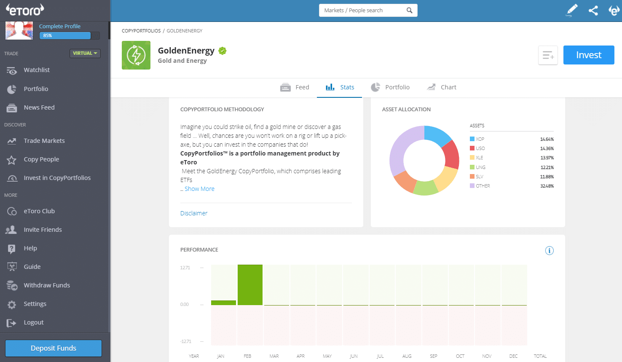Click the Complete Profile link
The height and width of the screenshot is (362, 622).
pyautogui.click(x=60, y=26)
